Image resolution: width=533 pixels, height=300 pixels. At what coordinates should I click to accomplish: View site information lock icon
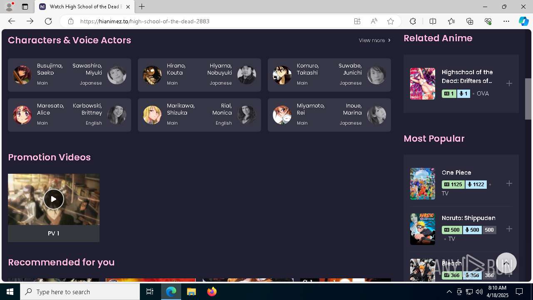tap(71, 21)
